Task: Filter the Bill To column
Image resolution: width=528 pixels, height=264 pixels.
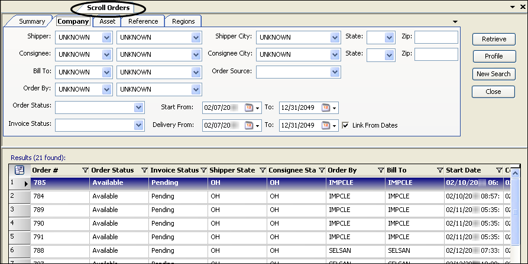Action: pyautogui.click(x=439, y=170)
